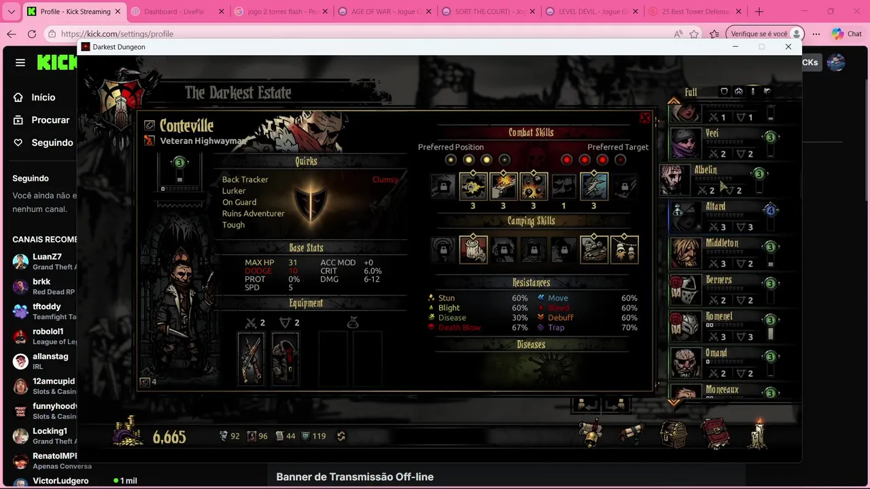The image size is (870, 489).
Task: Open a new browser tab
Action: (x=759, y=12)
